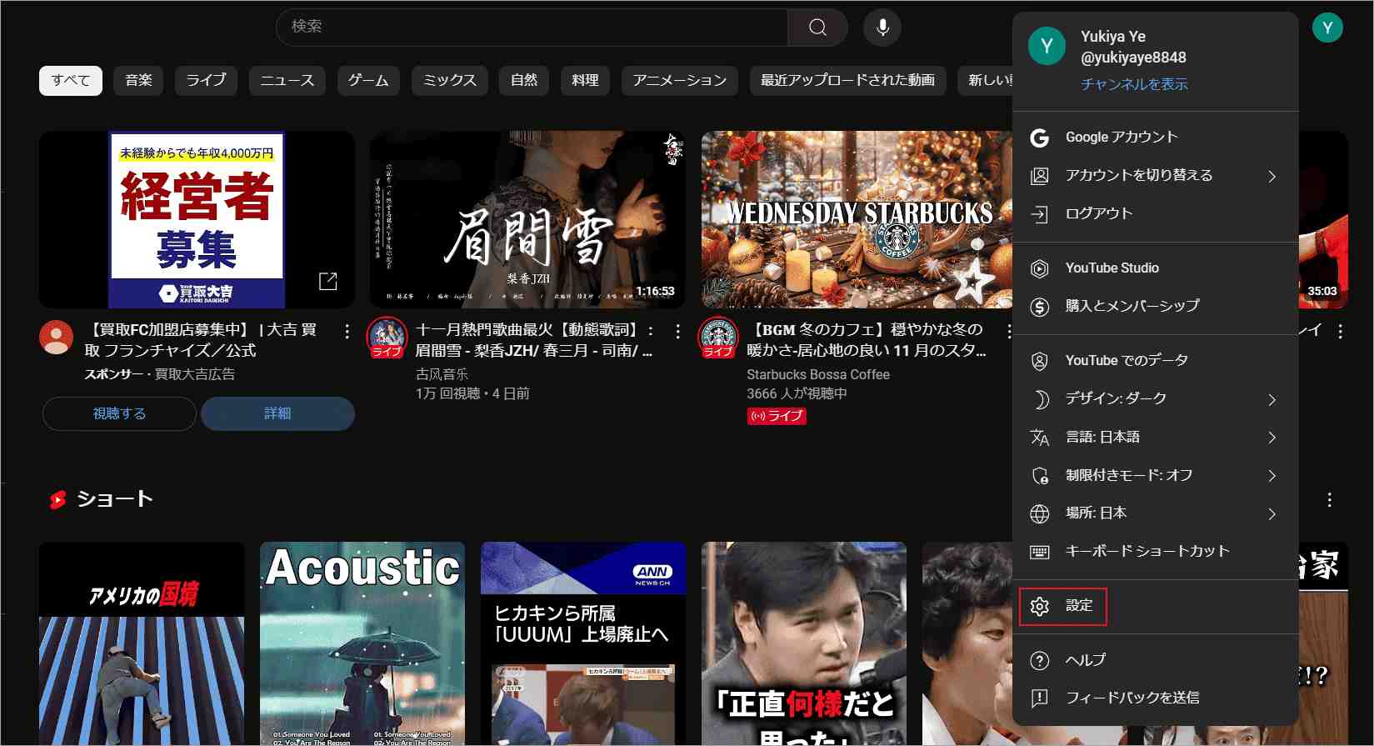Screen dimensions: 1374x746
Task: Expand デザイン: ダーク submenu arrow
Action: (x=1272, y=399)
